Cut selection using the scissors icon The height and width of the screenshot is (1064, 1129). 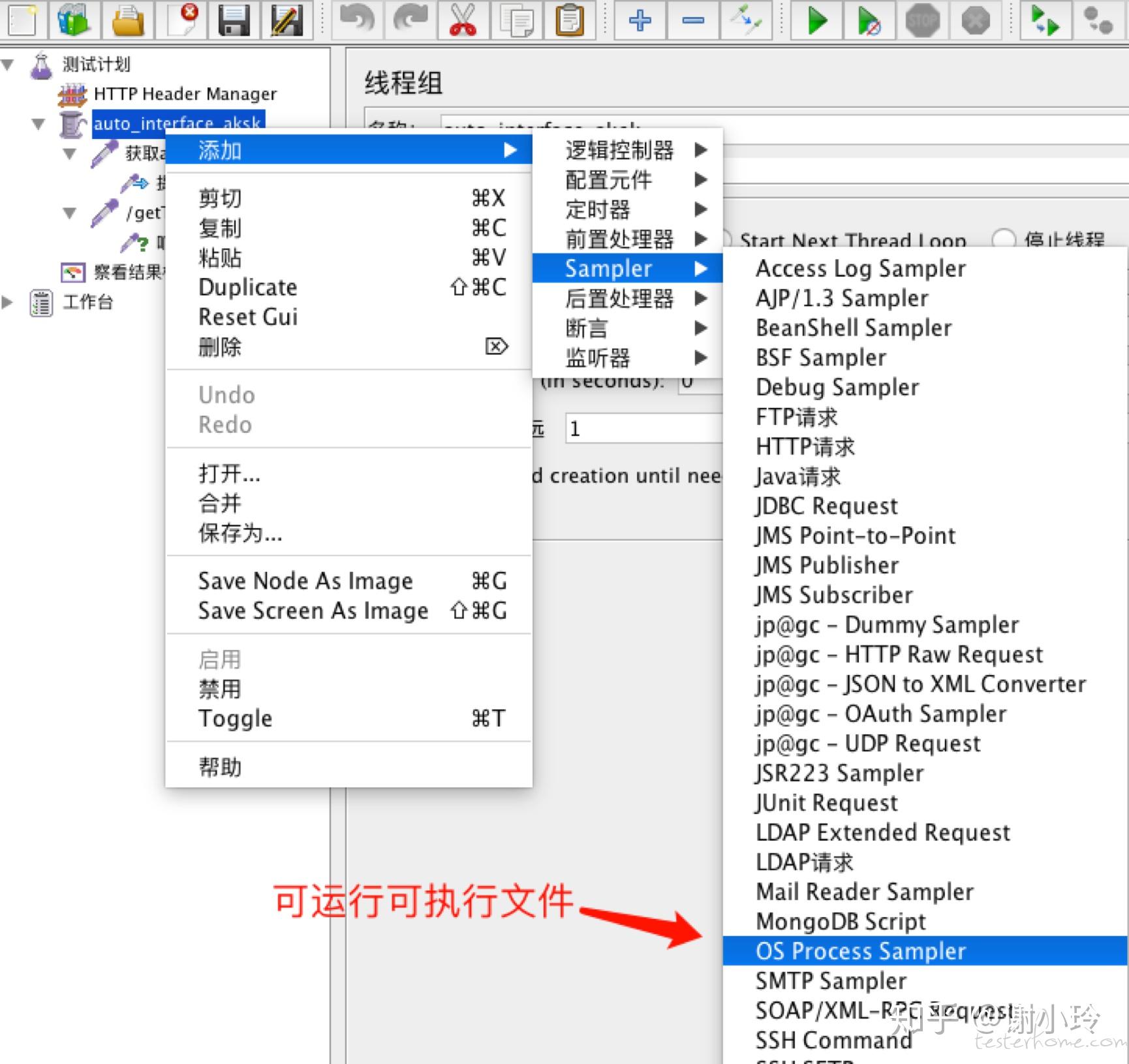pos(463,21)
